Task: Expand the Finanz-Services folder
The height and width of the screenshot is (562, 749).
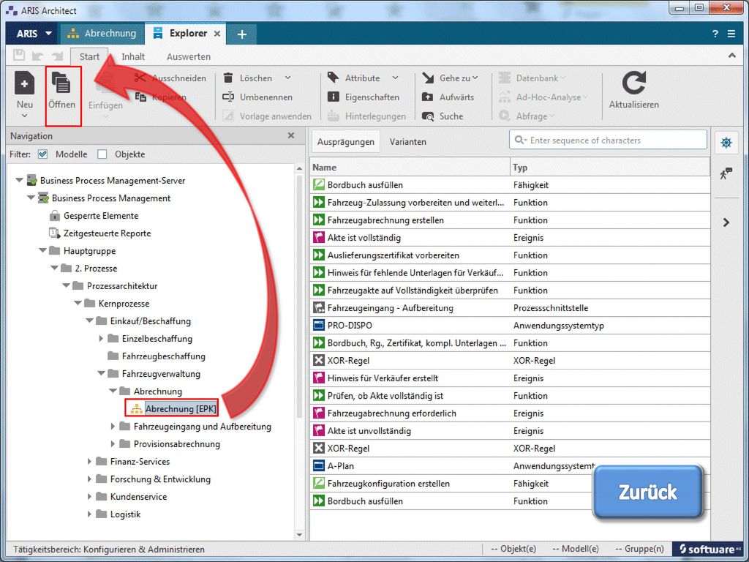Action: point(89,461)
